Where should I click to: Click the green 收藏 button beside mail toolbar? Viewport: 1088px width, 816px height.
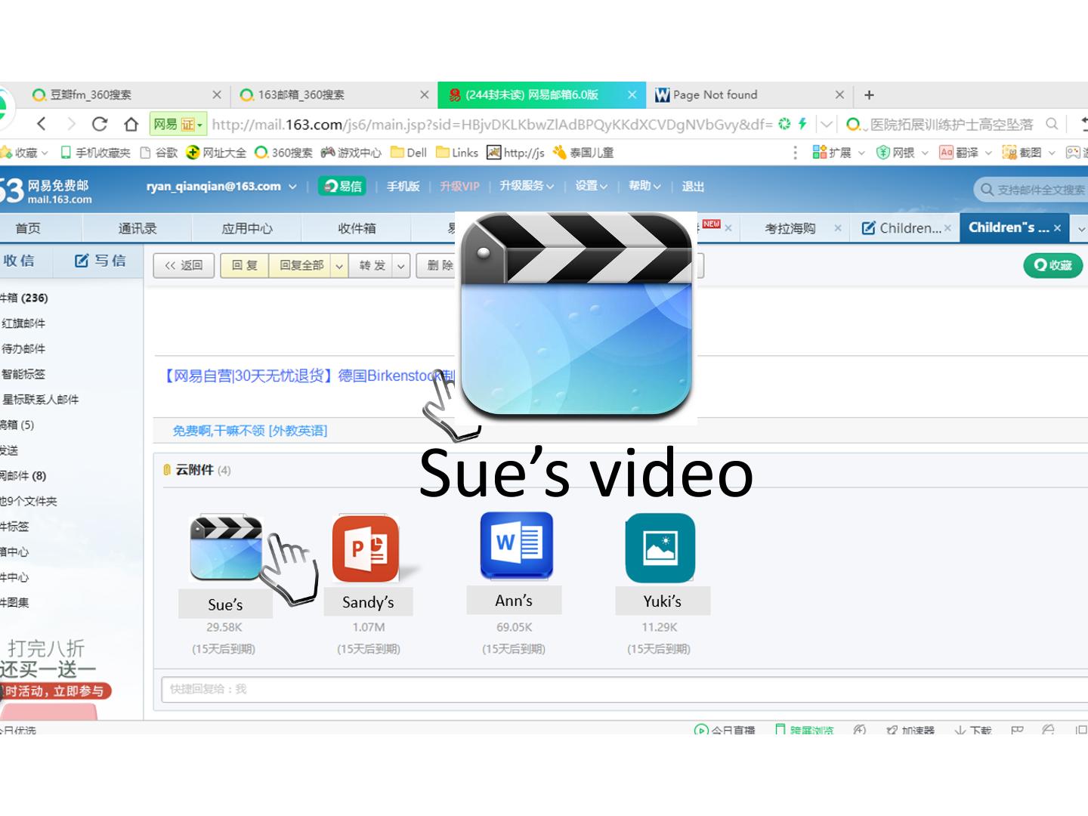click(x=1052, y=265)
